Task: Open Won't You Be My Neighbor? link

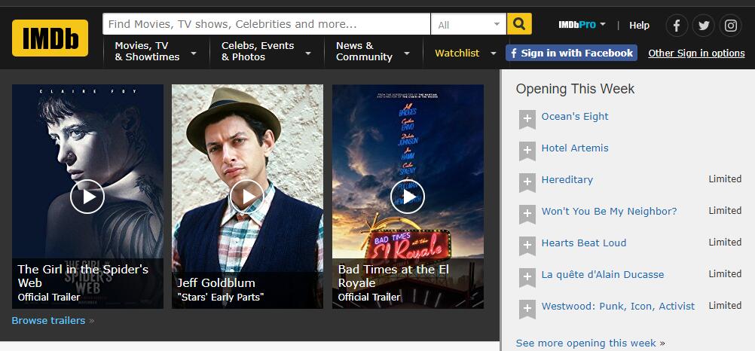Action: point(609,212)
